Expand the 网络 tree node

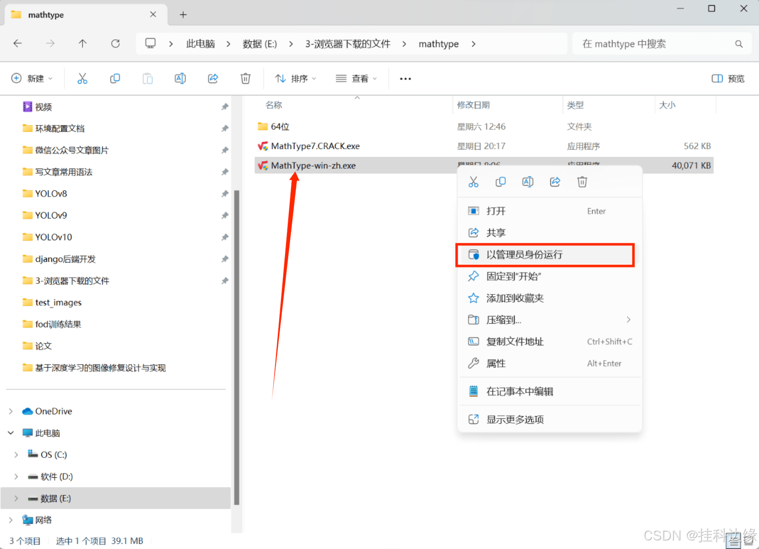coord(11,520)
